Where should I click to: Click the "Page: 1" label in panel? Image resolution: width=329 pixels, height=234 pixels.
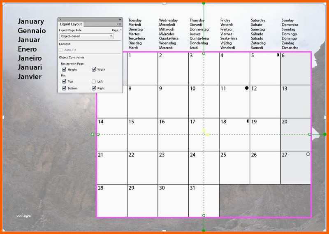coord(117,30)
